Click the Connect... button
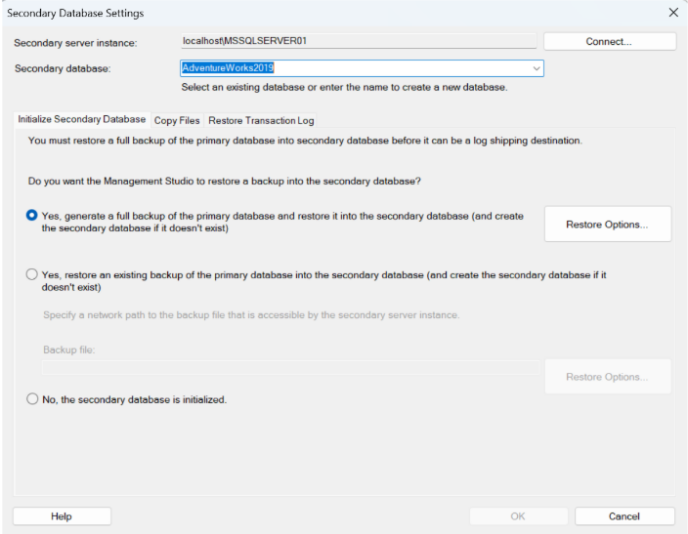This screenshot has height=534, width=688. [609, 41]
